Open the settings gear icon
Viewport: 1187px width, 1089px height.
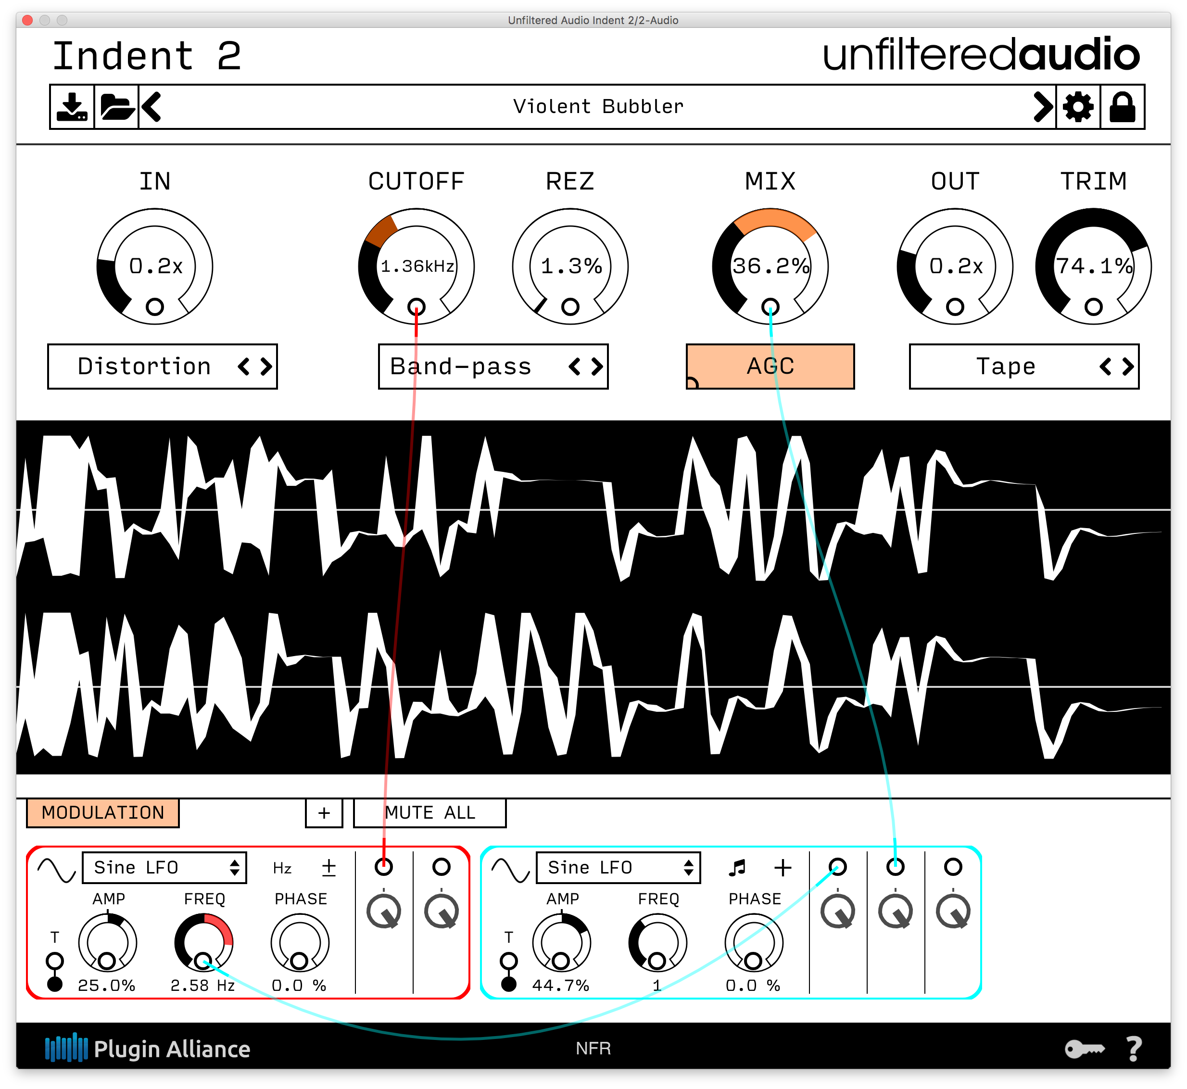pos(1078,107)
